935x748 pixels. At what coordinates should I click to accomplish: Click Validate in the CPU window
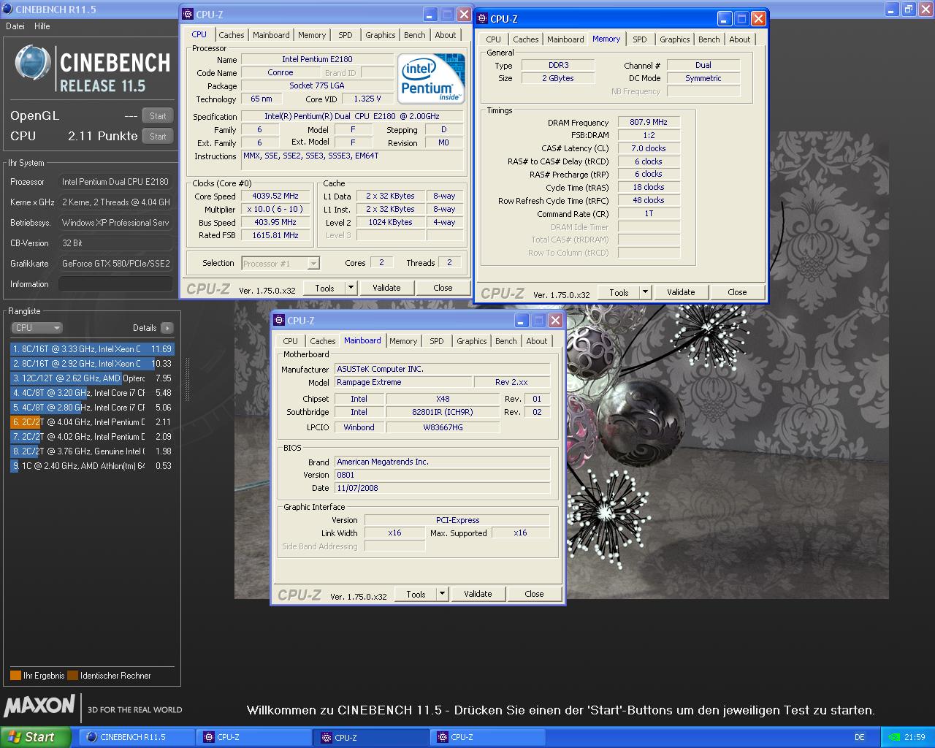pos(386,288)
